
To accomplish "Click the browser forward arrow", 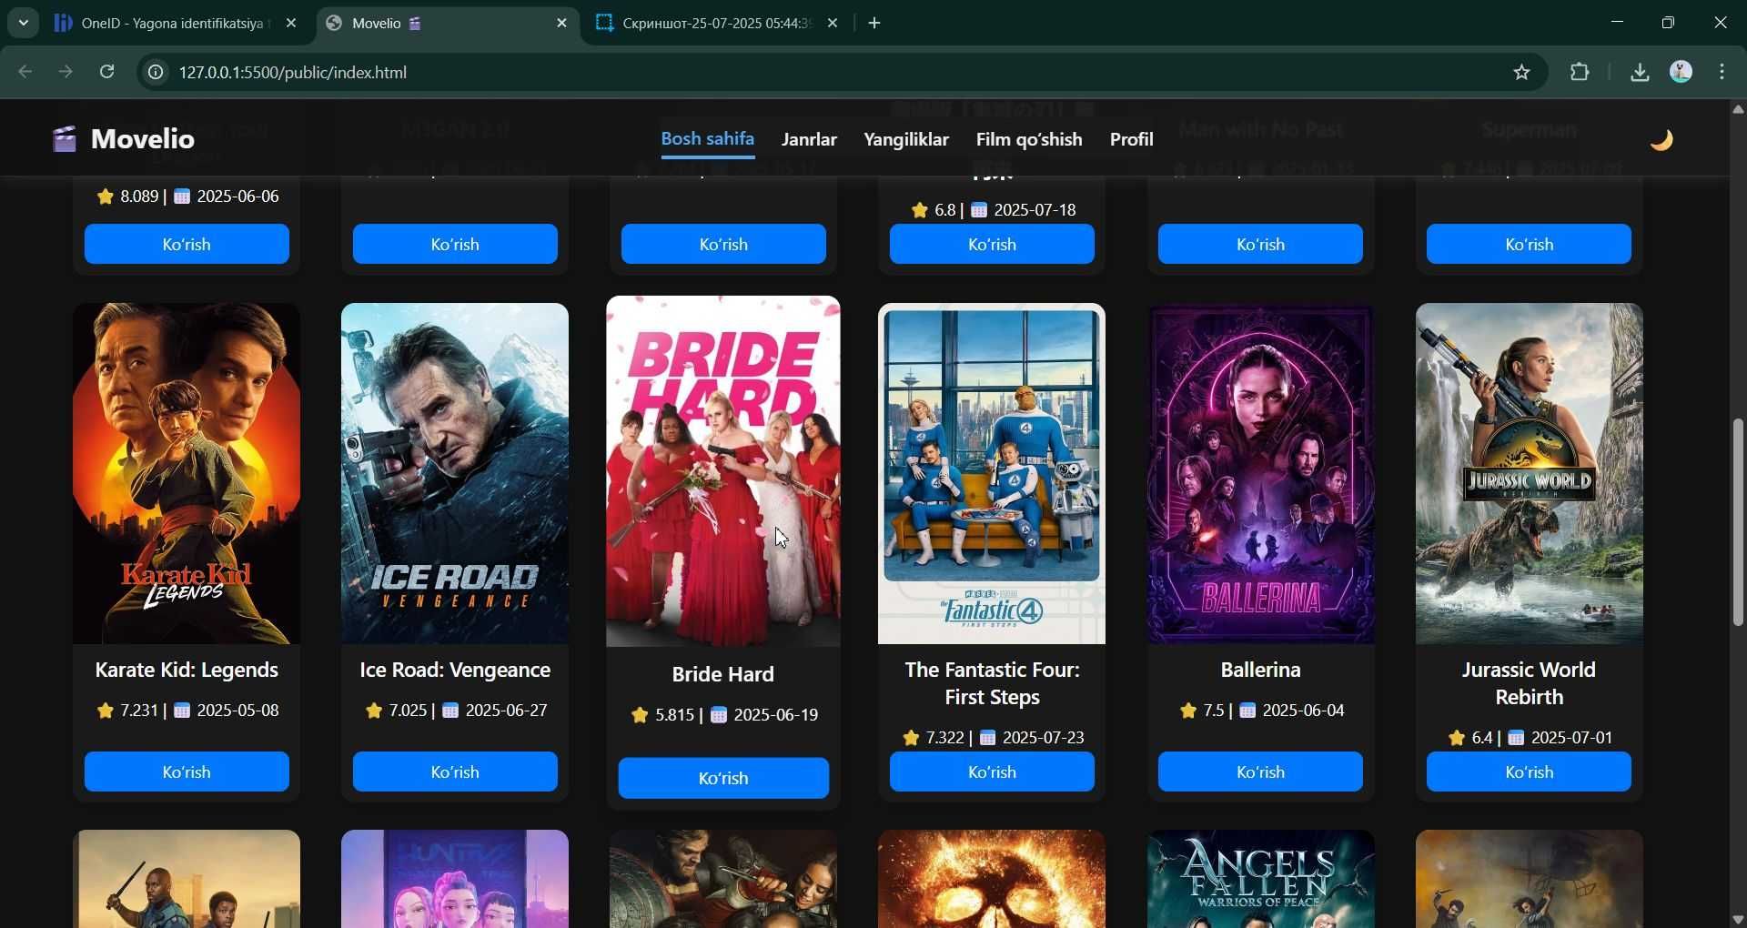I will pos(66,72).
